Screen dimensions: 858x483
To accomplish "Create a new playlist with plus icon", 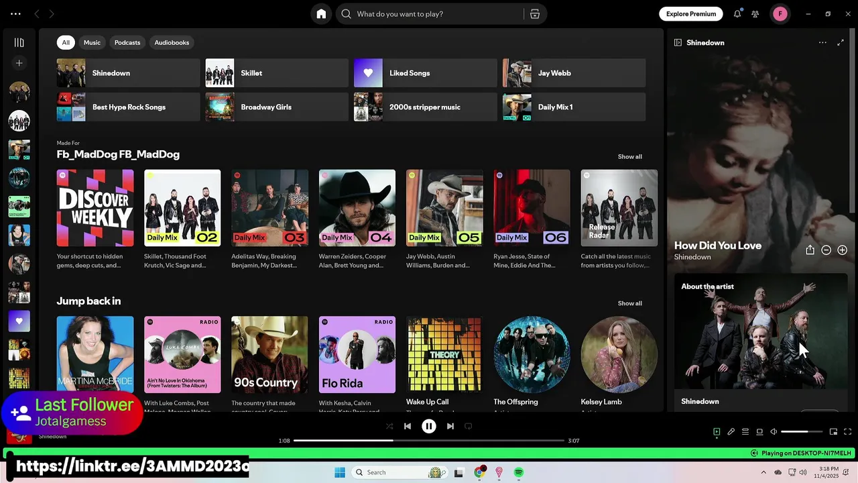I will pos(19,63).
